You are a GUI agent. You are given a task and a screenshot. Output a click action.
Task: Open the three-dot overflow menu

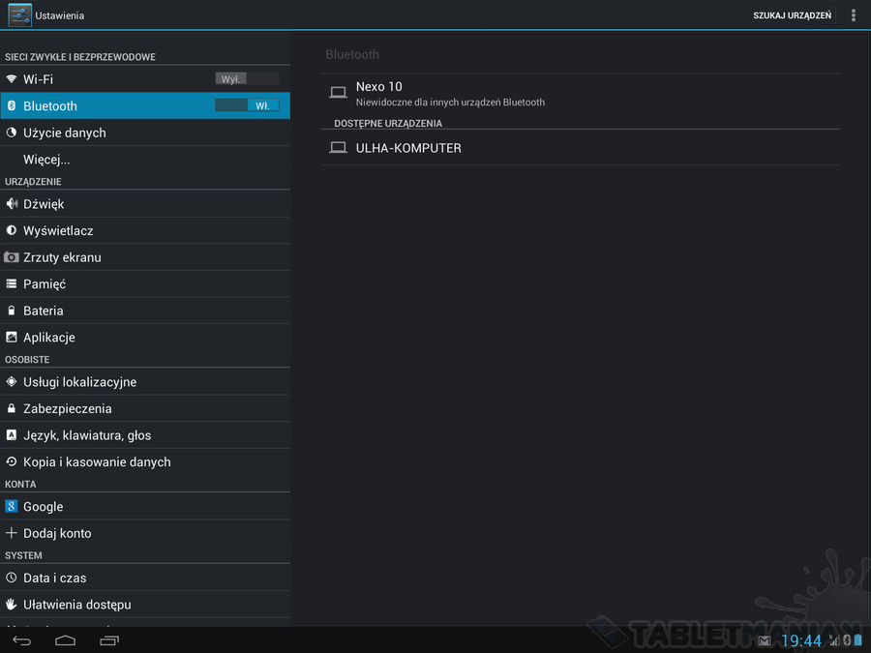pos(854,15)
